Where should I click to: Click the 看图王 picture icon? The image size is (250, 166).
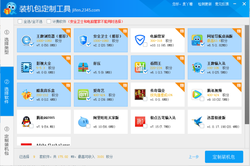click(140, 67)
